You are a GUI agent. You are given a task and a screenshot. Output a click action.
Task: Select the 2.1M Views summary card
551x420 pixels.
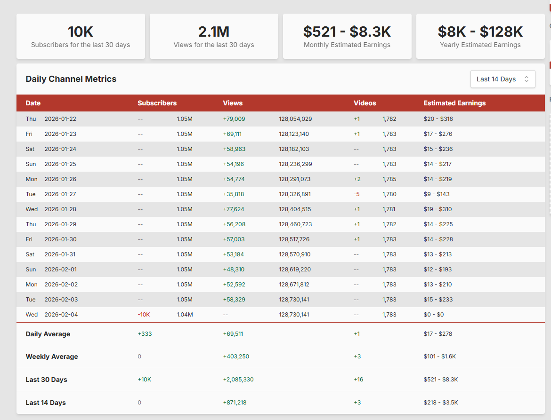214,36
